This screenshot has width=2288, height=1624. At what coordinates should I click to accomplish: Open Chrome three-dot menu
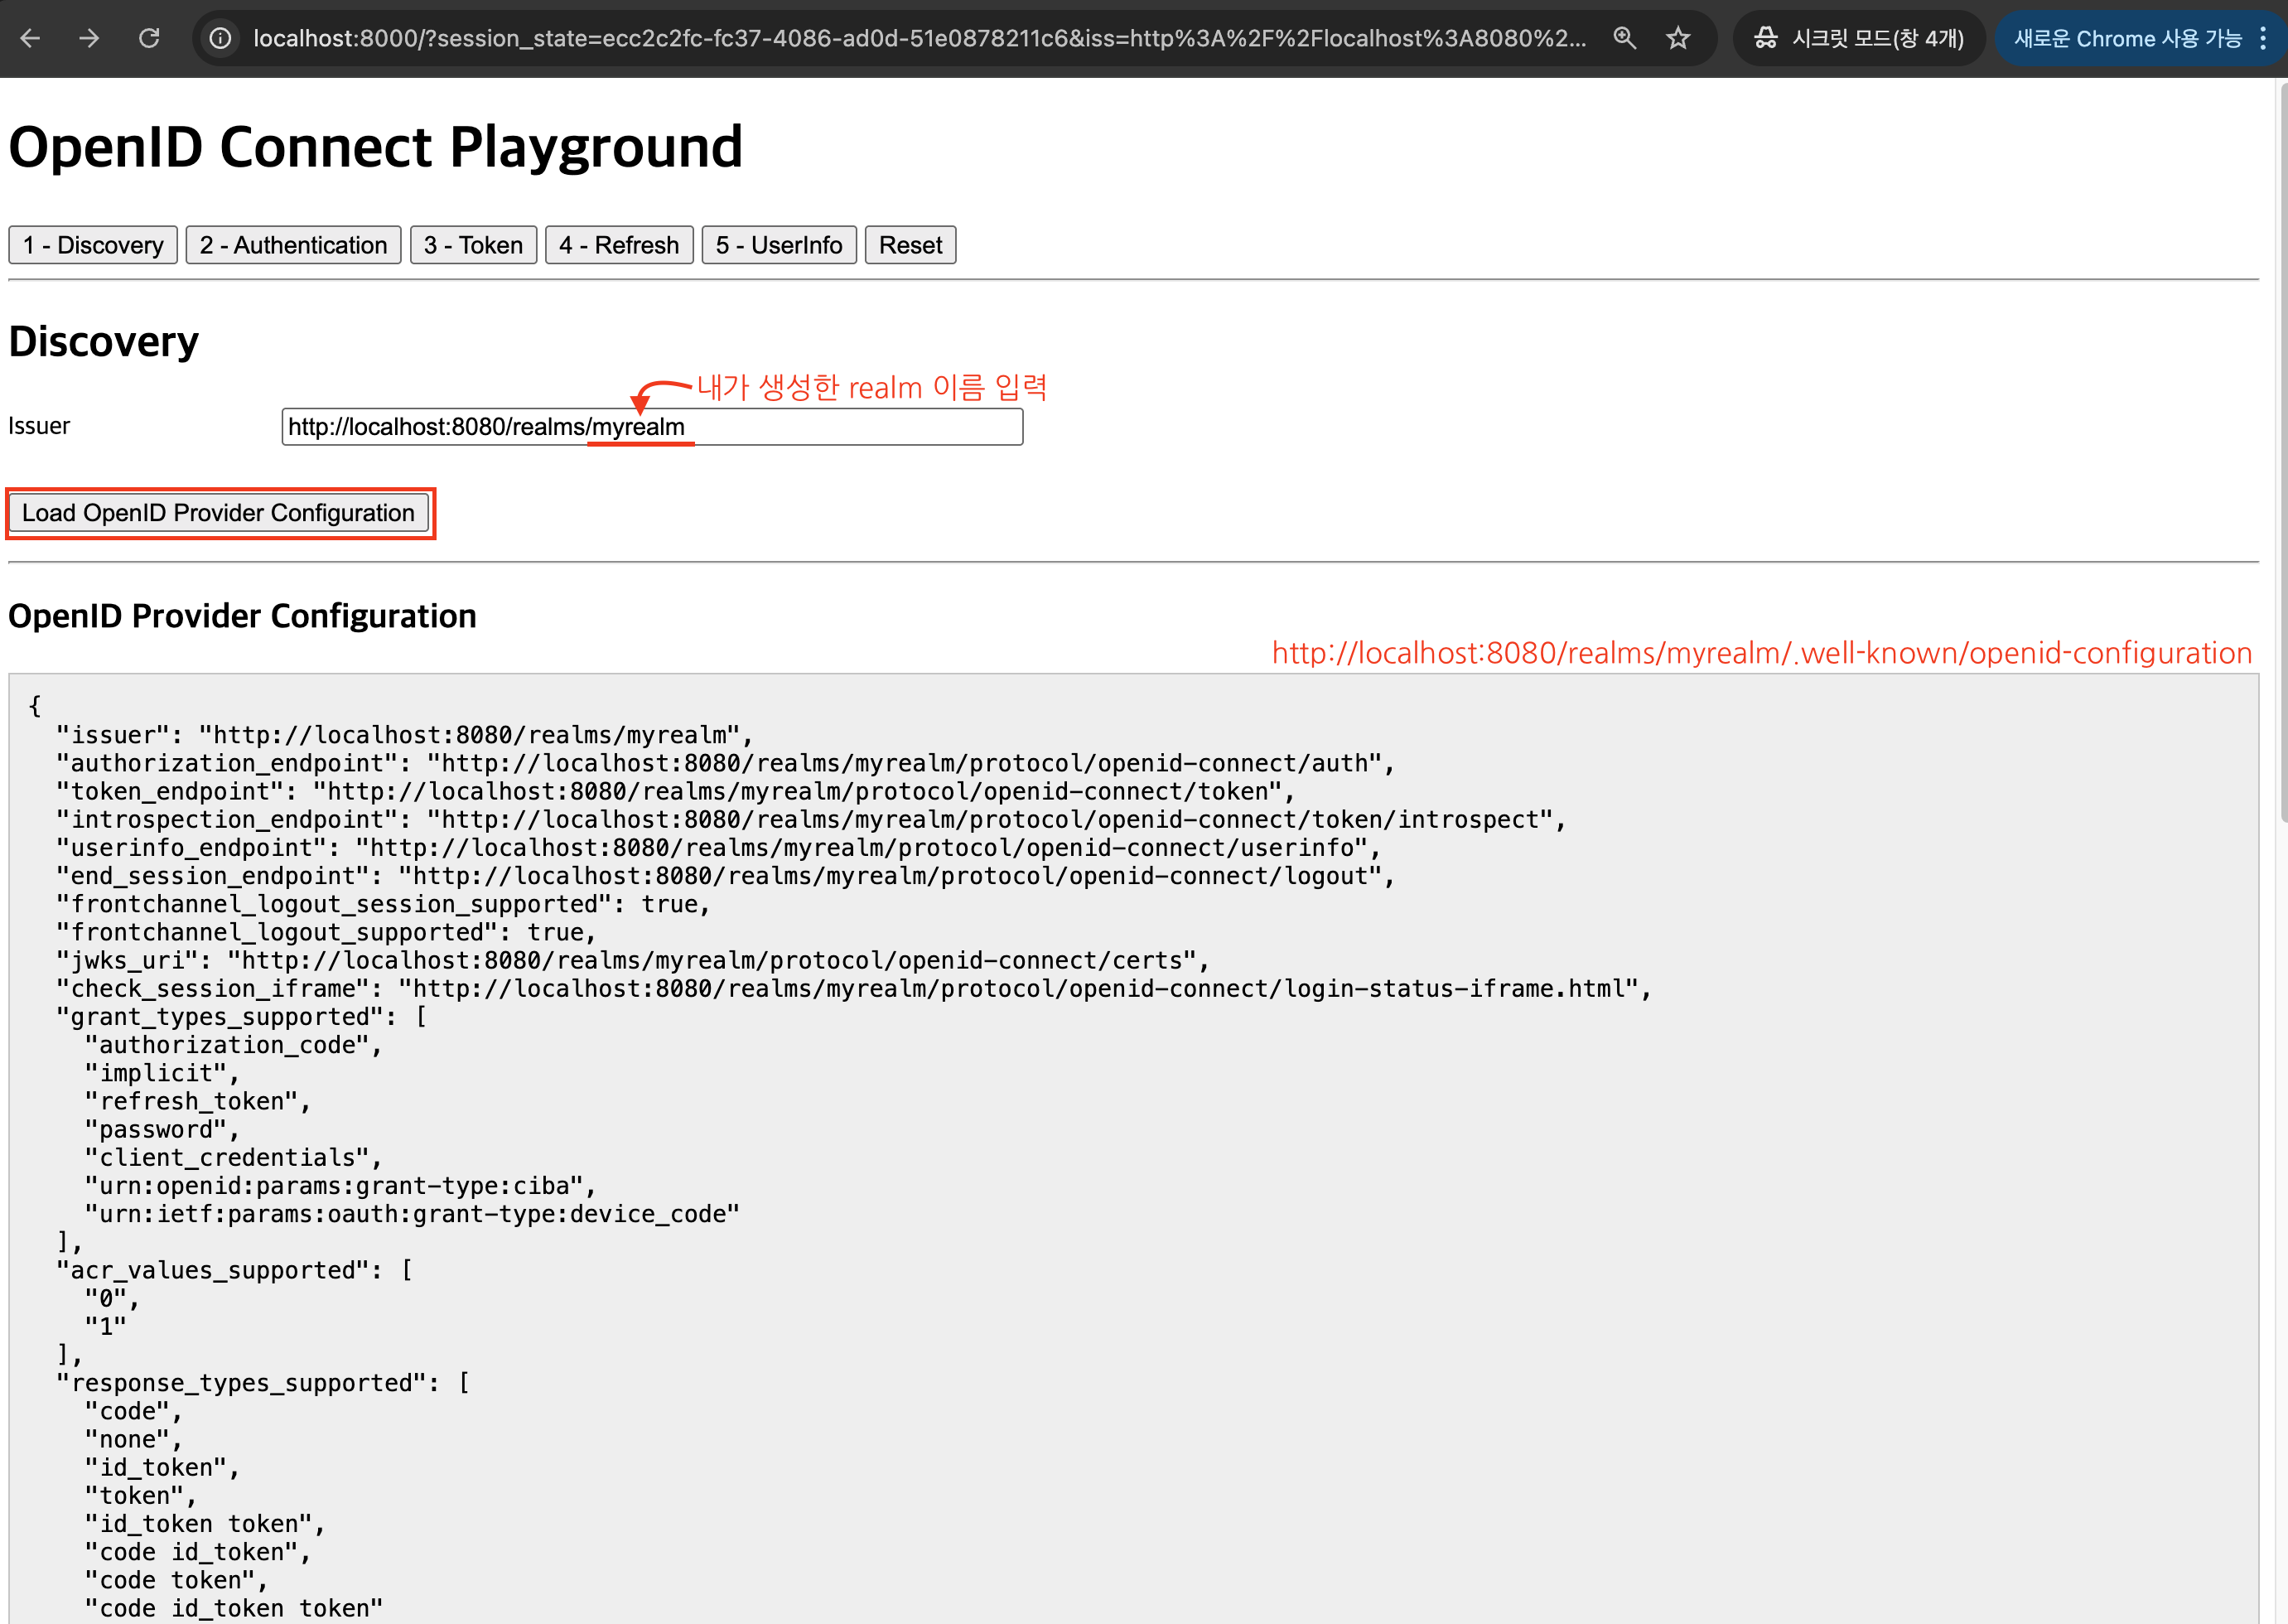click(2263, 38)
